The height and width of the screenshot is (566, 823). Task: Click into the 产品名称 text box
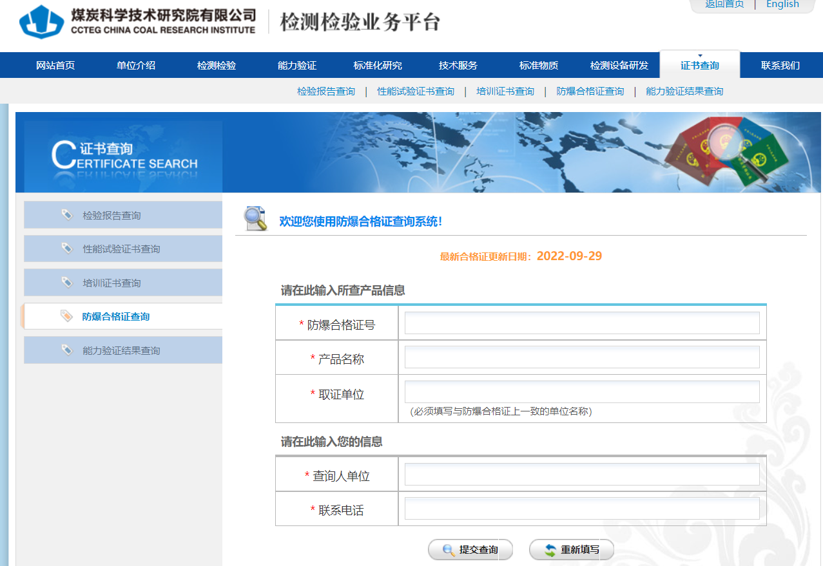tap(582, 357)
